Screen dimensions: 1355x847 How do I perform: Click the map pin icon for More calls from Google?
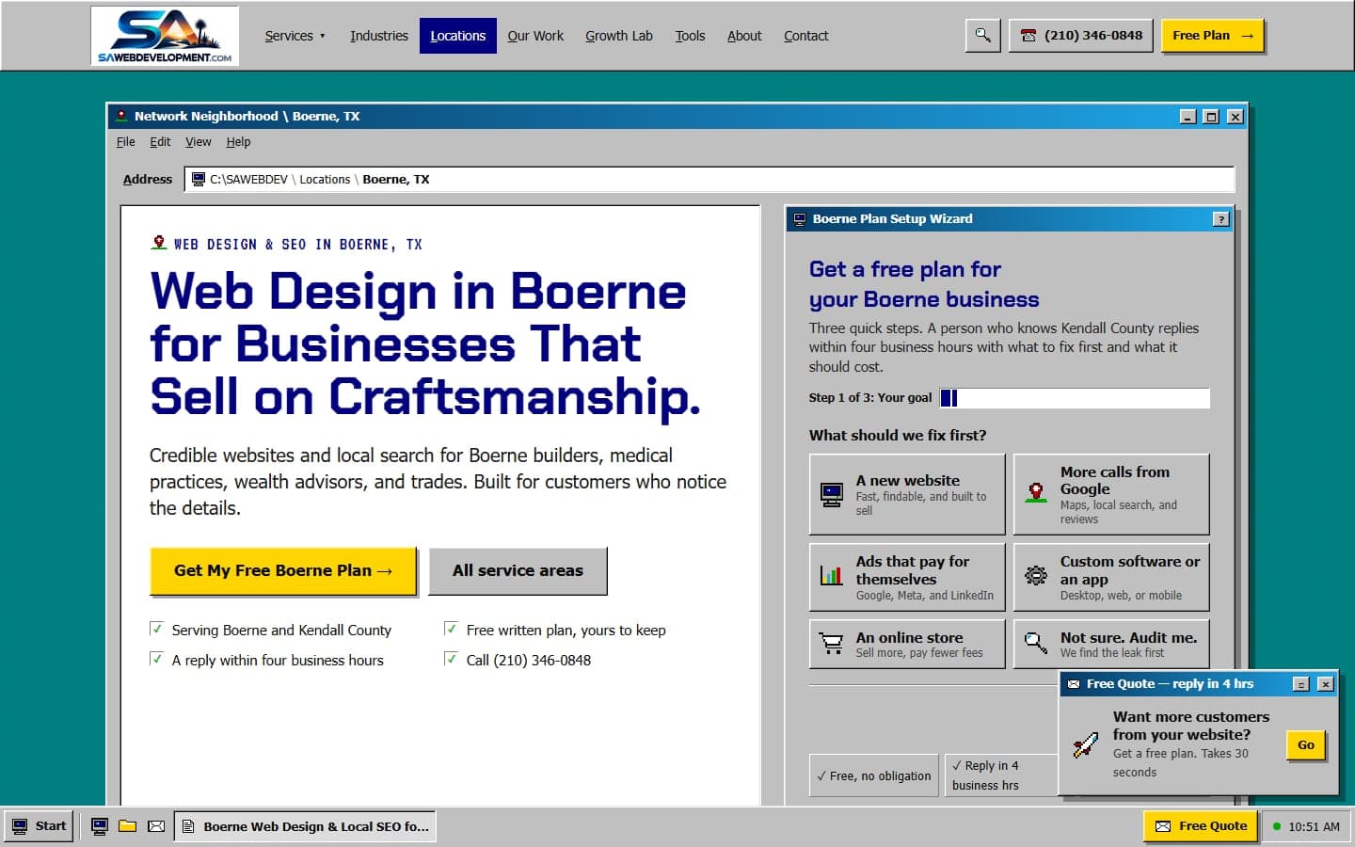click(x=1036, y=493)
